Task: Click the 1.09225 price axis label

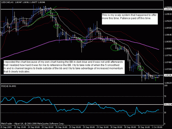Action: tap(168, 21)
